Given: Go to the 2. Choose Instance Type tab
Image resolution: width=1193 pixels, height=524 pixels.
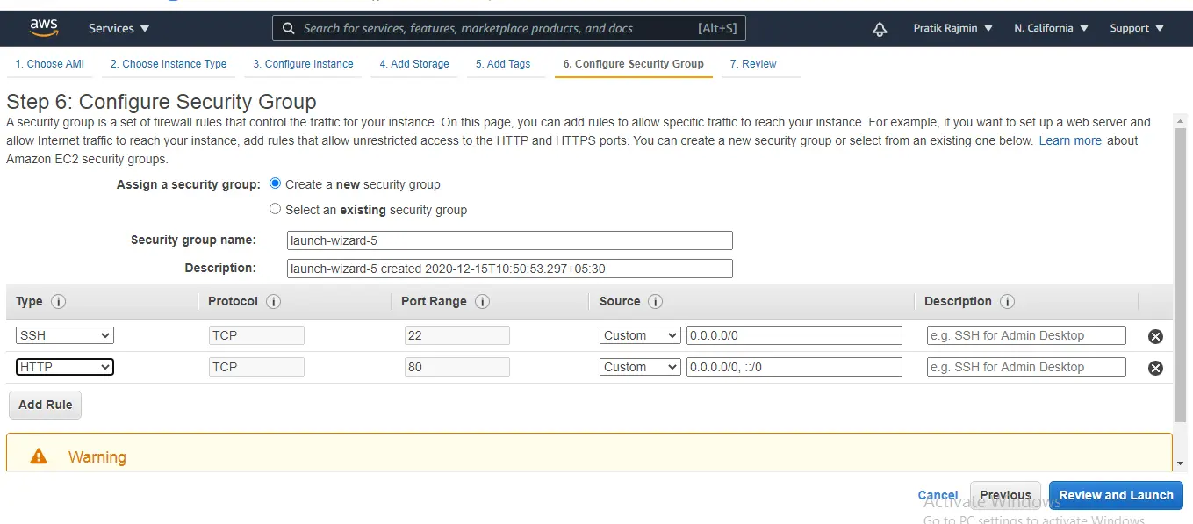Looking at the screenshot, I should (169, 64).
